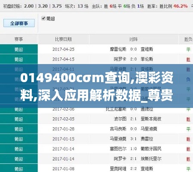Toggle the 葡超 league checkbox
This screenshot has height=172, width=193.
[x=43, y=18]
